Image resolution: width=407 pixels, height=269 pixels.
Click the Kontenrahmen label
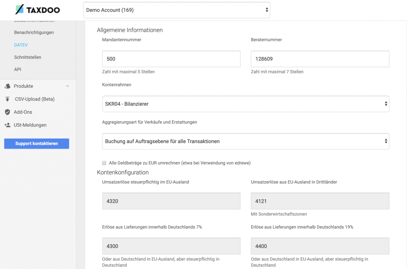point(116,85)
